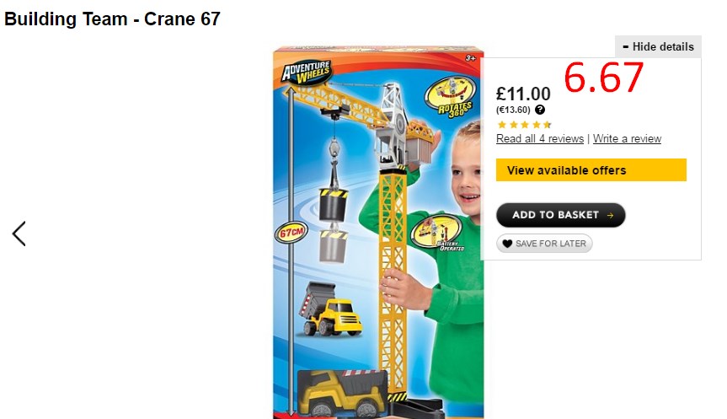The image size is (727, 419).
Task: Click the minus icon beside Hide details
Action: pyautogui.click(x=625, y=47)
